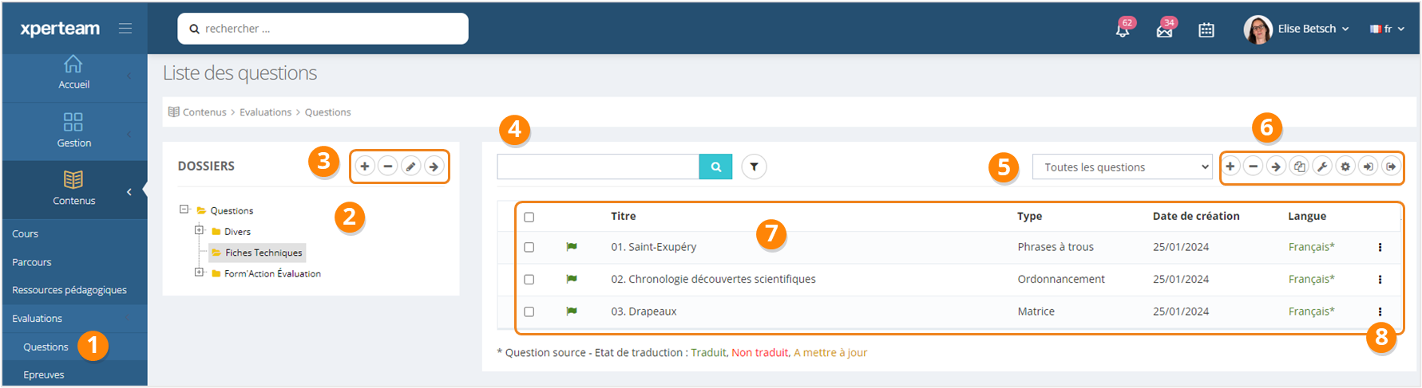The image size is (1422, 388).
Task: Open the calendar icon in header
Action: [1206, 30]
